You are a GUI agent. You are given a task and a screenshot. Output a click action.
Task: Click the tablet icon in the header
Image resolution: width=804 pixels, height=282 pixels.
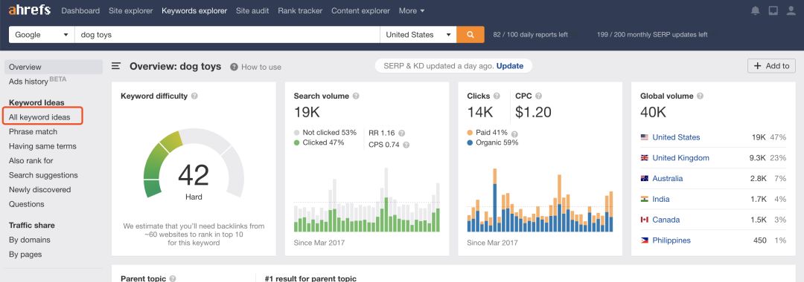[x=773, y=10]
